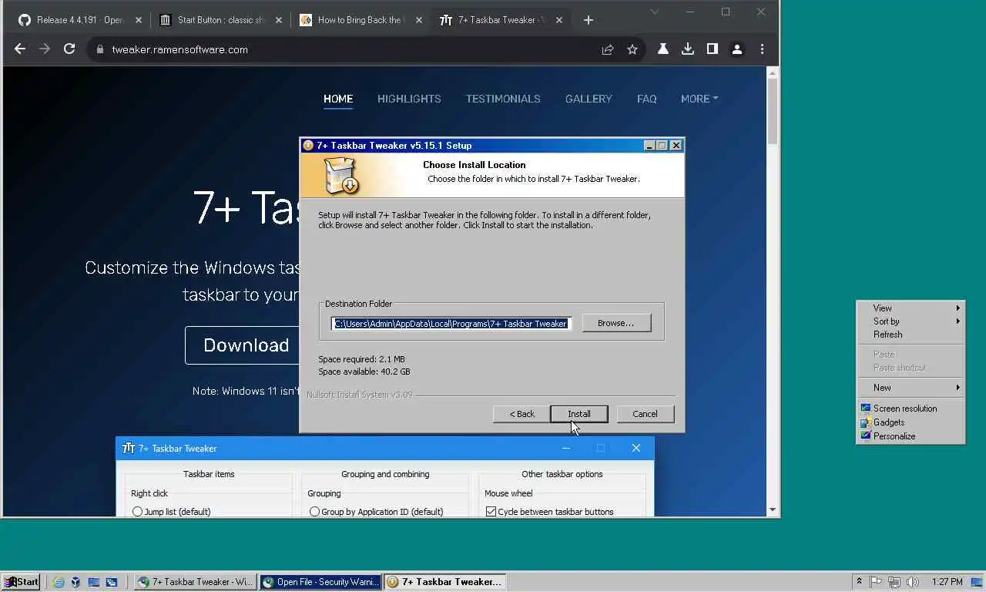Expand the MORE dropdown on website
The height and width of the screenshot is (592, 986).
699,99
